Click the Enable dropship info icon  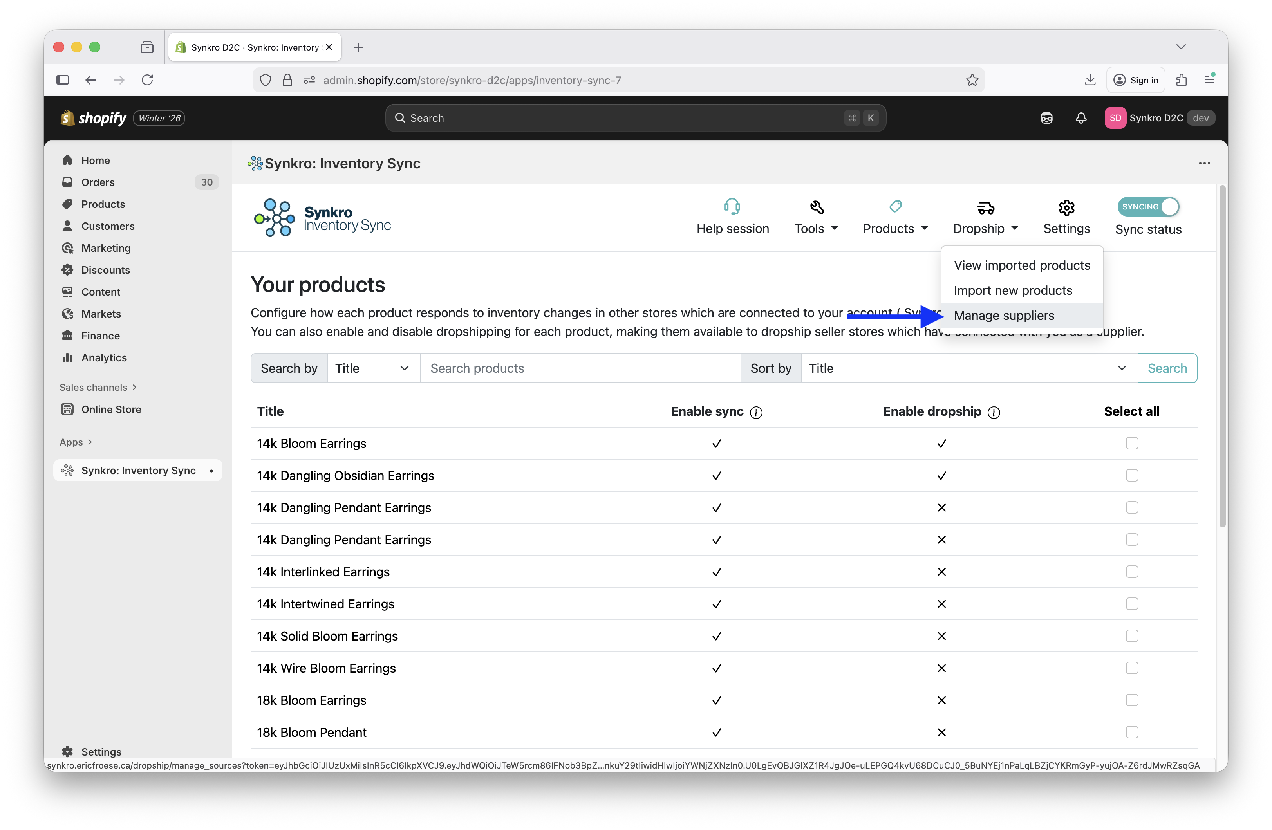click(x=994, y=413)
